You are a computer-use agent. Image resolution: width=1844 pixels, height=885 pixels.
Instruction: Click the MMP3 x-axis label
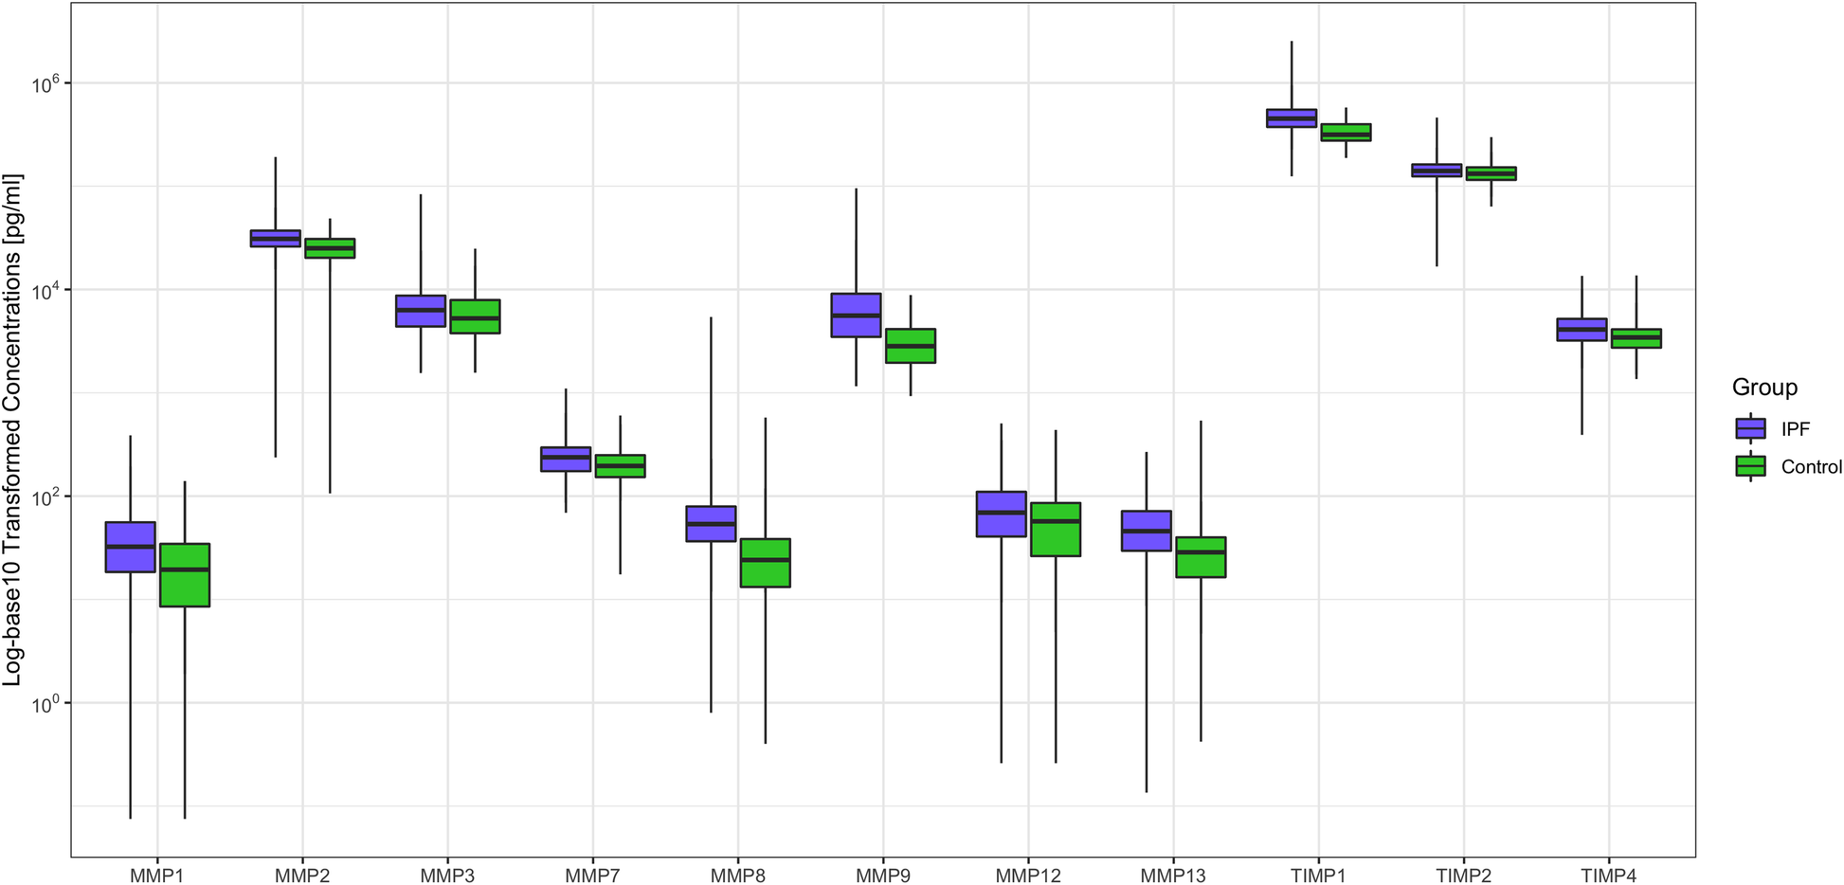tap(447, 876)
